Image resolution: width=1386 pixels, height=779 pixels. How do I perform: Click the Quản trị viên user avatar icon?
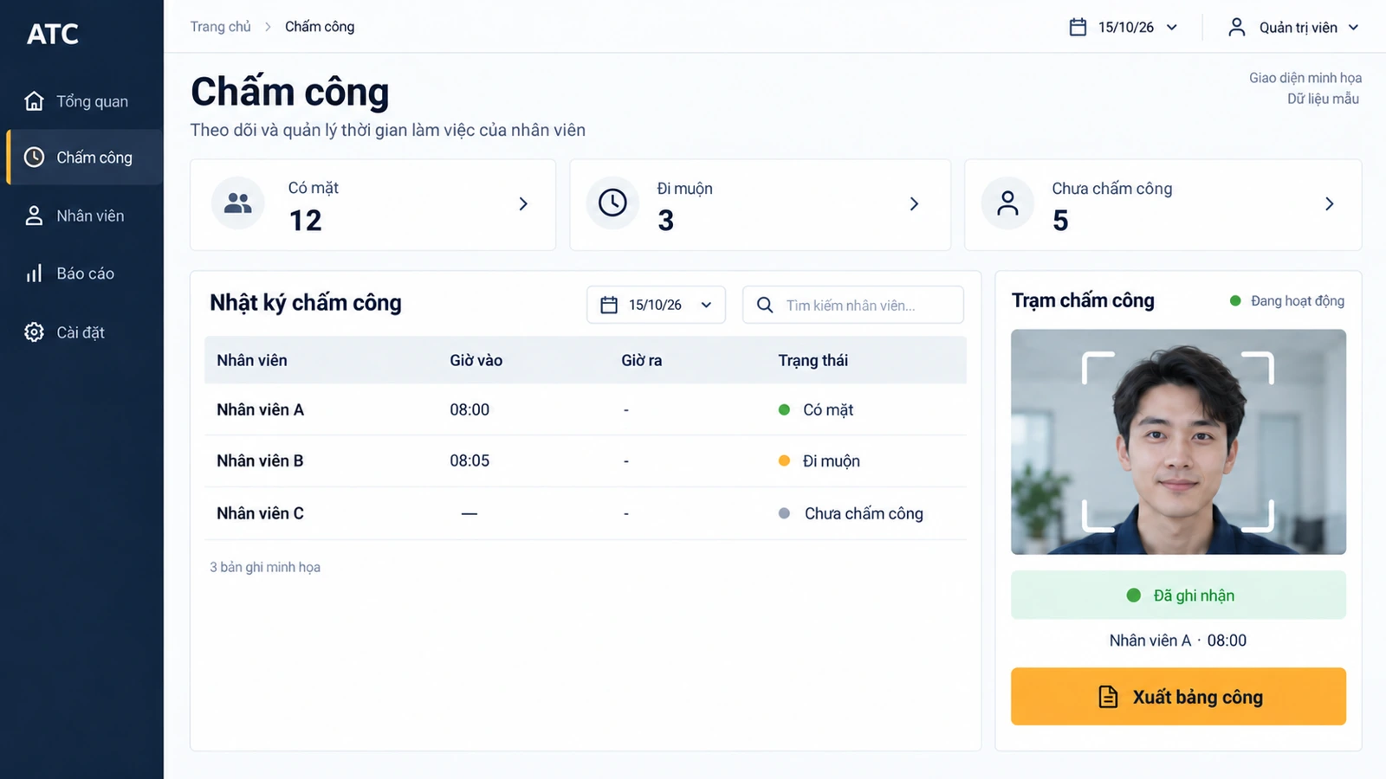(1237, 27)
